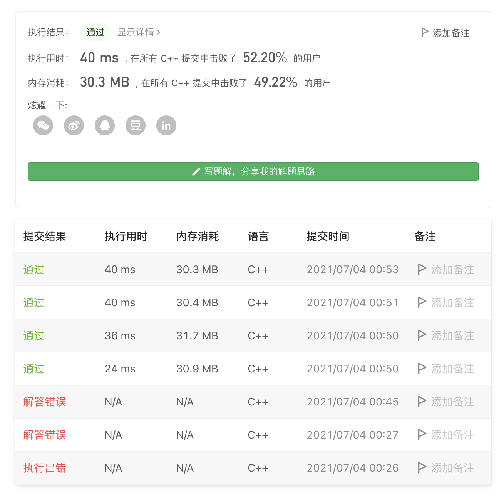Screen dimensions: 499x497
Task: Share result via WeChat icon
Action: (43, 125)
